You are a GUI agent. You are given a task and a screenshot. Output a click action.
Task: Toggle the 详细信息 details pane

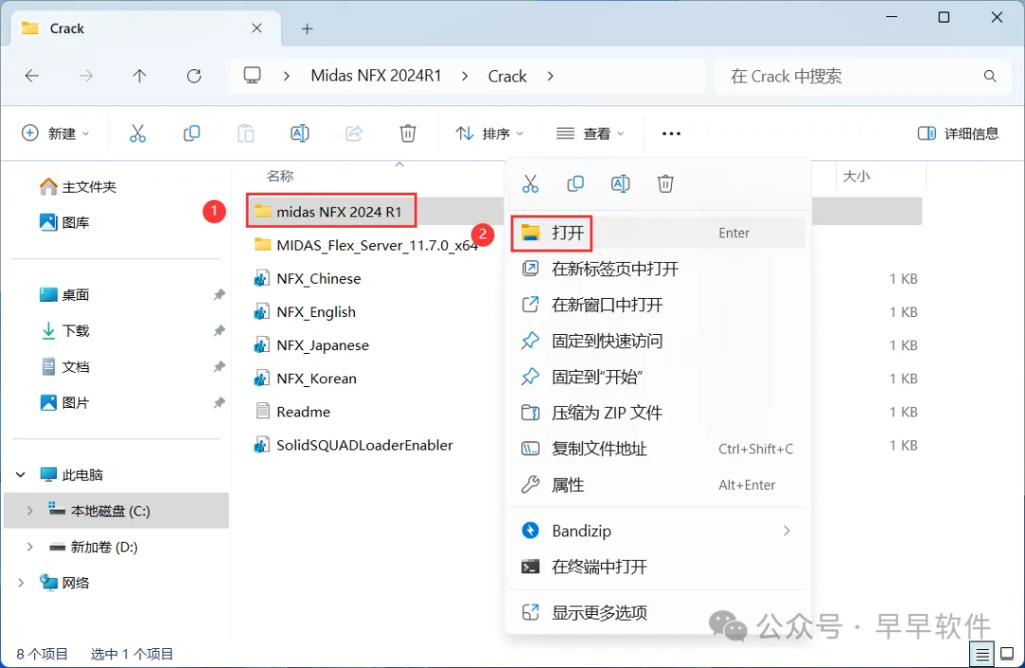tap(959, 134)
